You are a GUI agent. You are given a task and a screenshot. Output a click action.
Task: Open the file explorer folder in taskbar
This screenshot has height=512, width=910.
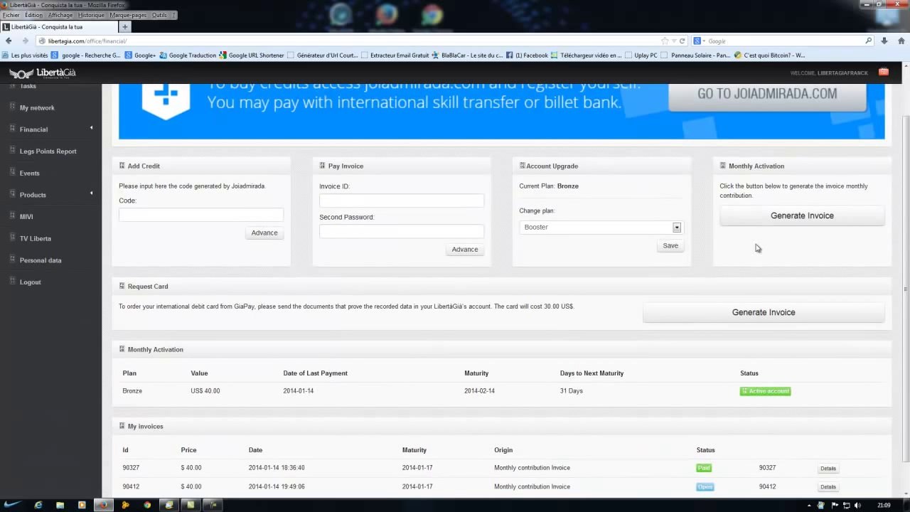pos(60,505)
